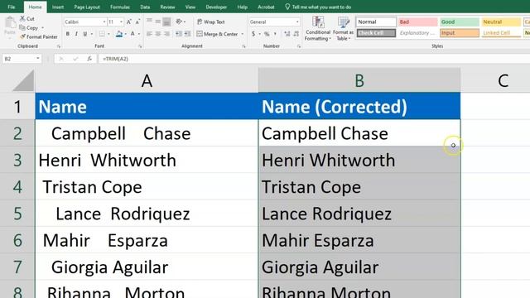530x298 pixels.
Task: Switch to the Developer tab
Action: [x=216, y=7]
